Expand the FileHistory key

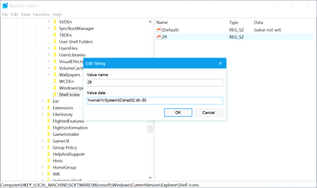[x=42, y=114]
